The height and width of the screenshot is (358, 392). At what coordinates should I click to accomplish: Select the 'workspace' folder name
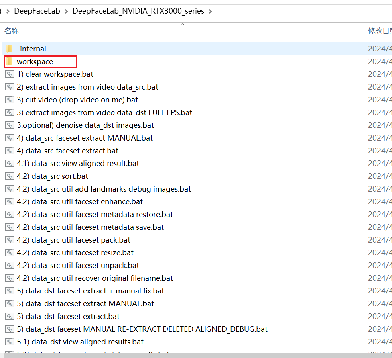[x=35, y=61]
